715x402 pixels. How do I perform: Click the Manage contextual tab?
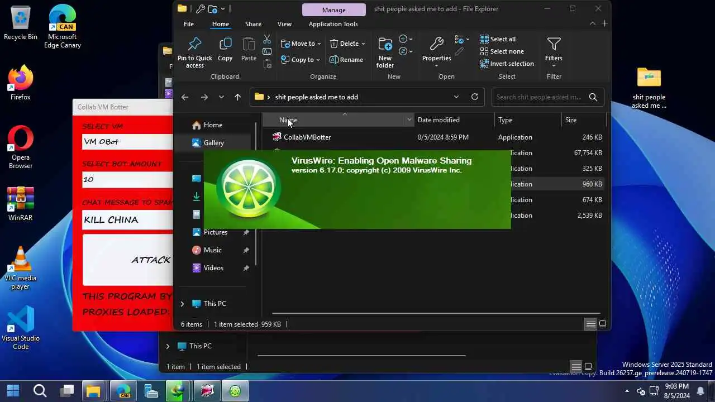pyautogui.click(x=333, y=9)
